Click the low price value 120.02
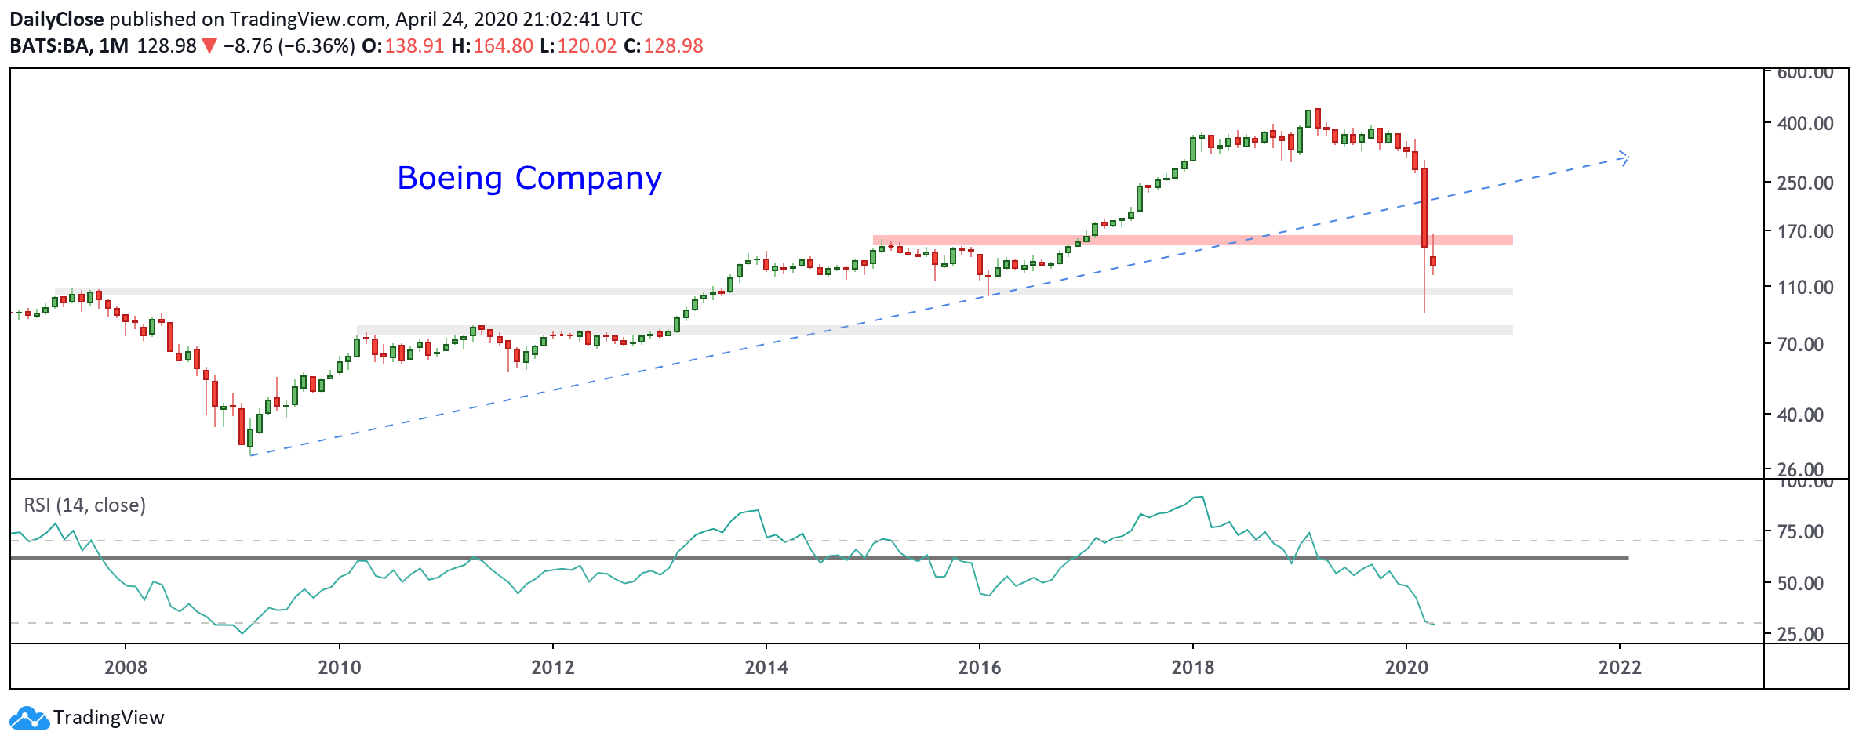This screenshot has width=1859, height=746. (x=587, y=45)
